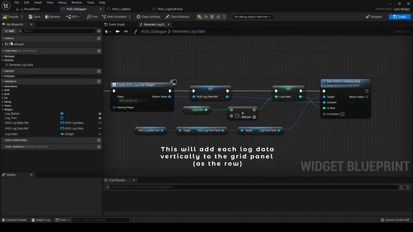
Task: Switch to Designer mode
Action: click(x=374, y=17)
